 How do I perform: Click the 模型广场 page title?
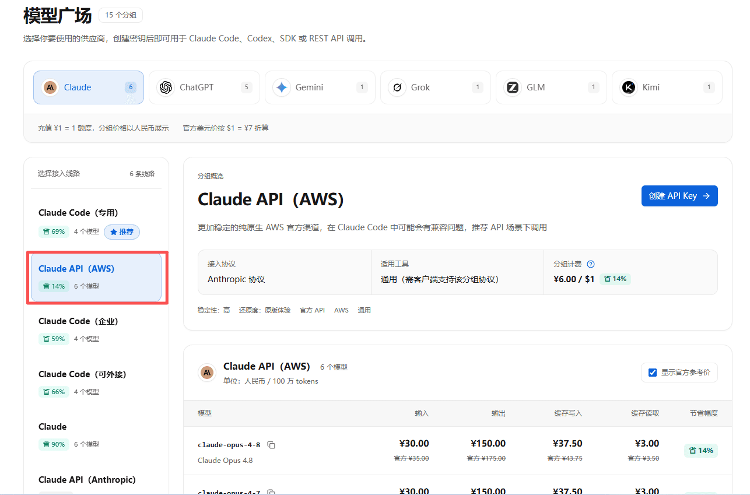pyautogui.click(x=57, y=16)
